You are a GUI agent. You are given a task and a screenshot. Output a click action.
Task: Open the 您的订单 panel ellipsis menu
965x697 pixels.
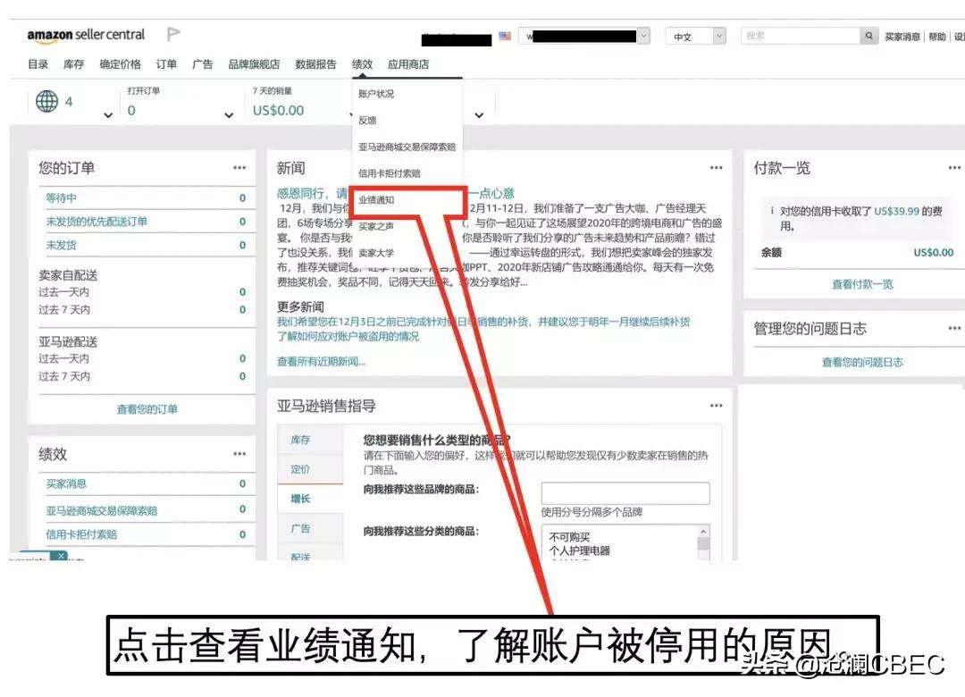tap(239, 166)
